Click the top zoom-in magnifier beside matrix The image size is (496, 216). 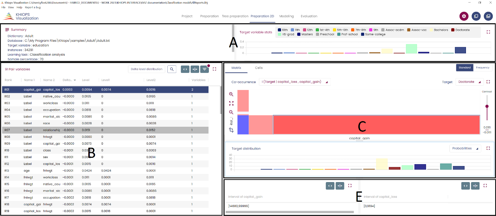point(231,94)
